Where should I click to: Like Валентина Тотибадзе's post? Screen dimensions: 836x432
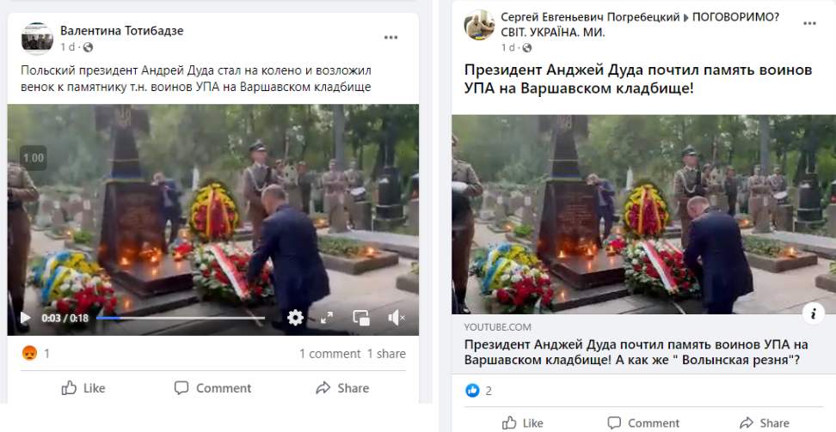(x=83, y=388)
